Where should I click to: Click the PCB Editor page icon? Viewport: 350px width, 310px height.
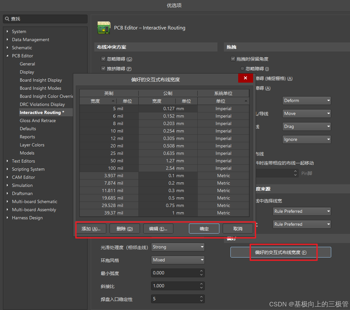104,28
